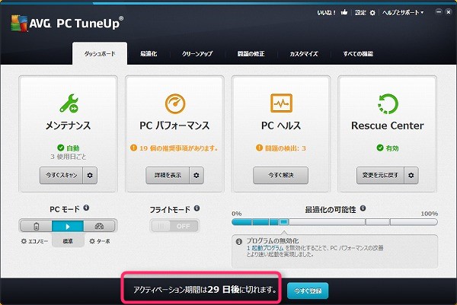Close the AVG PC TuneUp window

pos(449,12)
